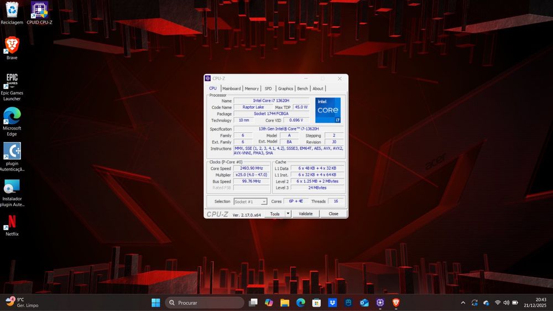Click the OneDrive cloud tray icon

pyautogui.click(x=486, y=303)
